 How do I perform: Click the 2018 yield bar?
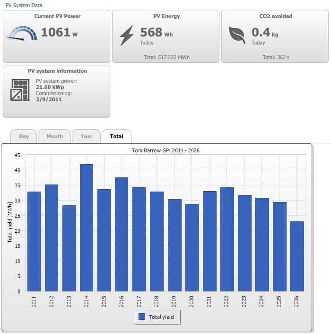(157, 241)
